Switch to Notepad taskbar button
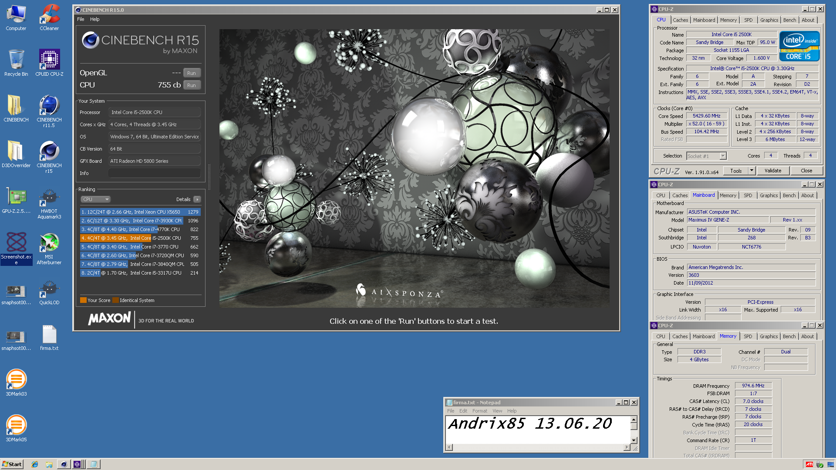Screen dimensions: 836x470 (x=93, y=464)
